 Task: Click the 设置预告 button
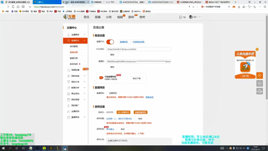pyautogui.click(x=113, y=93)
